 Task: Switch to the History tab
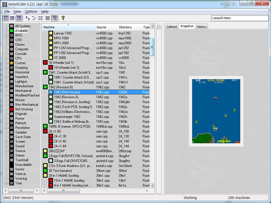tap(202, 27)
